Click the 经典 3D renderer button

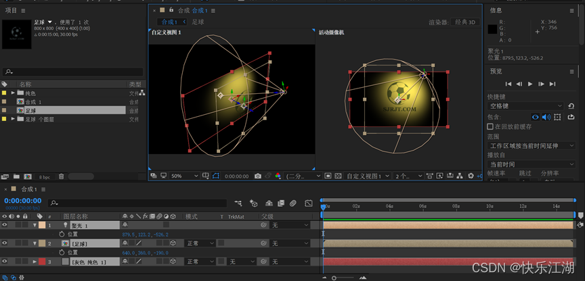click(x=465, y=22)
